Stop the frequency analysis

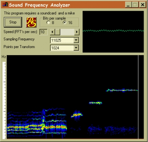pyautogui.click(x=13, y=22)
